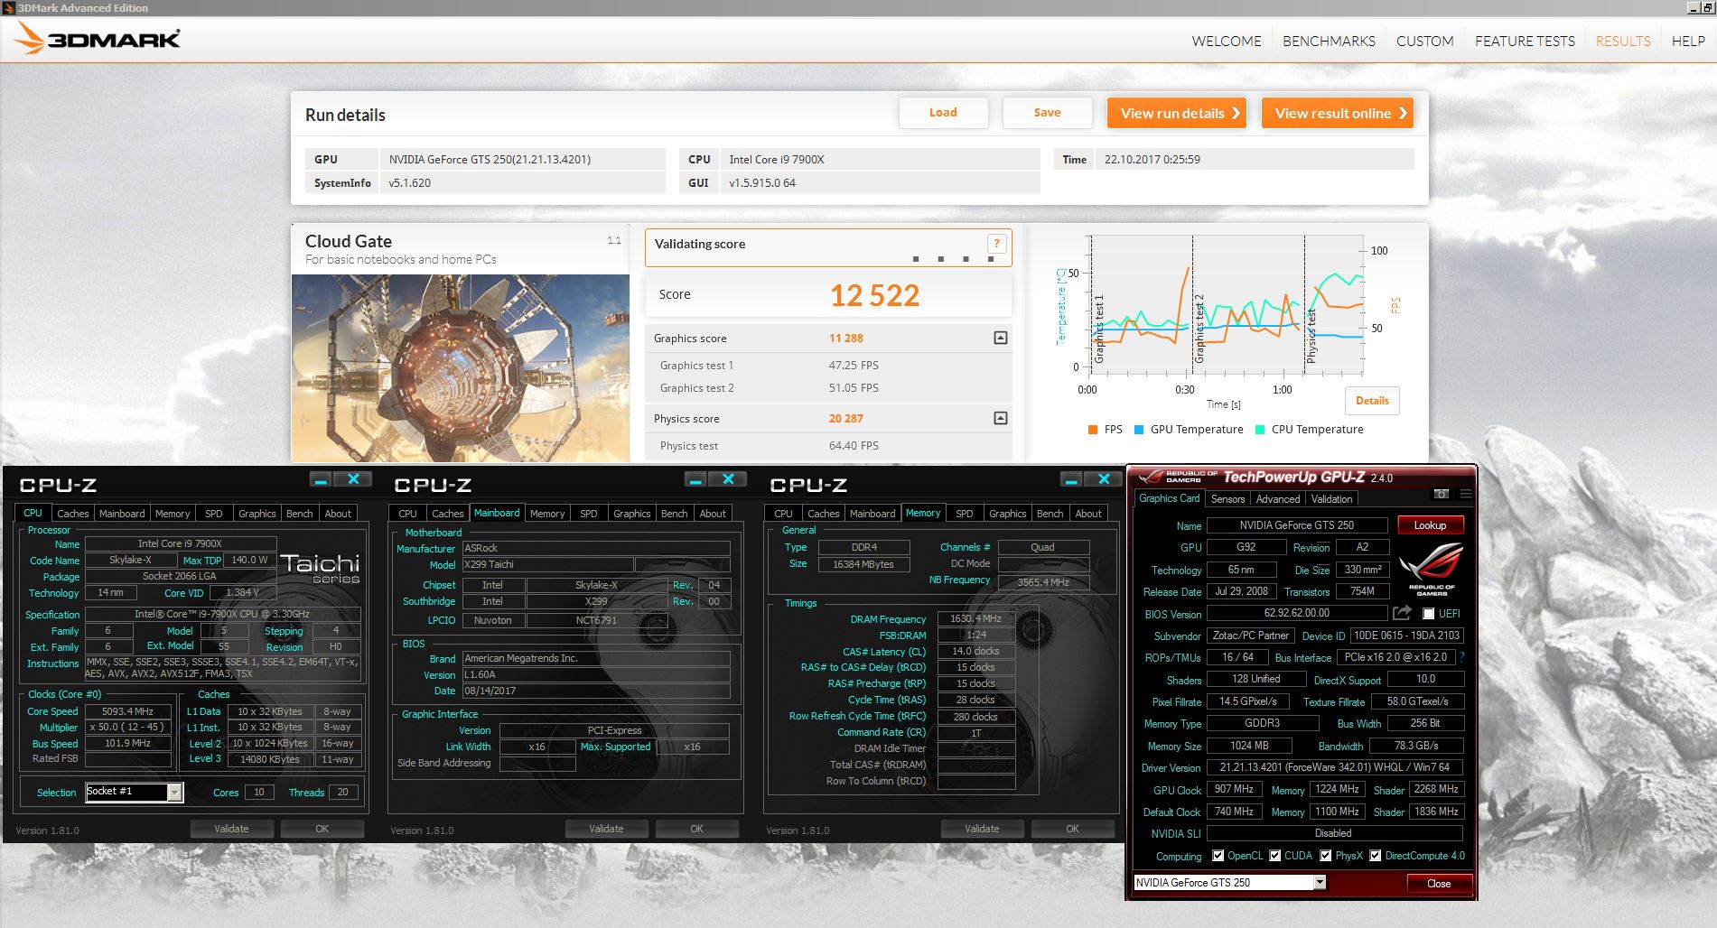Click the blue GPU Temperature legend swatch
The image size is (1717, 928).
[1139, 430]
